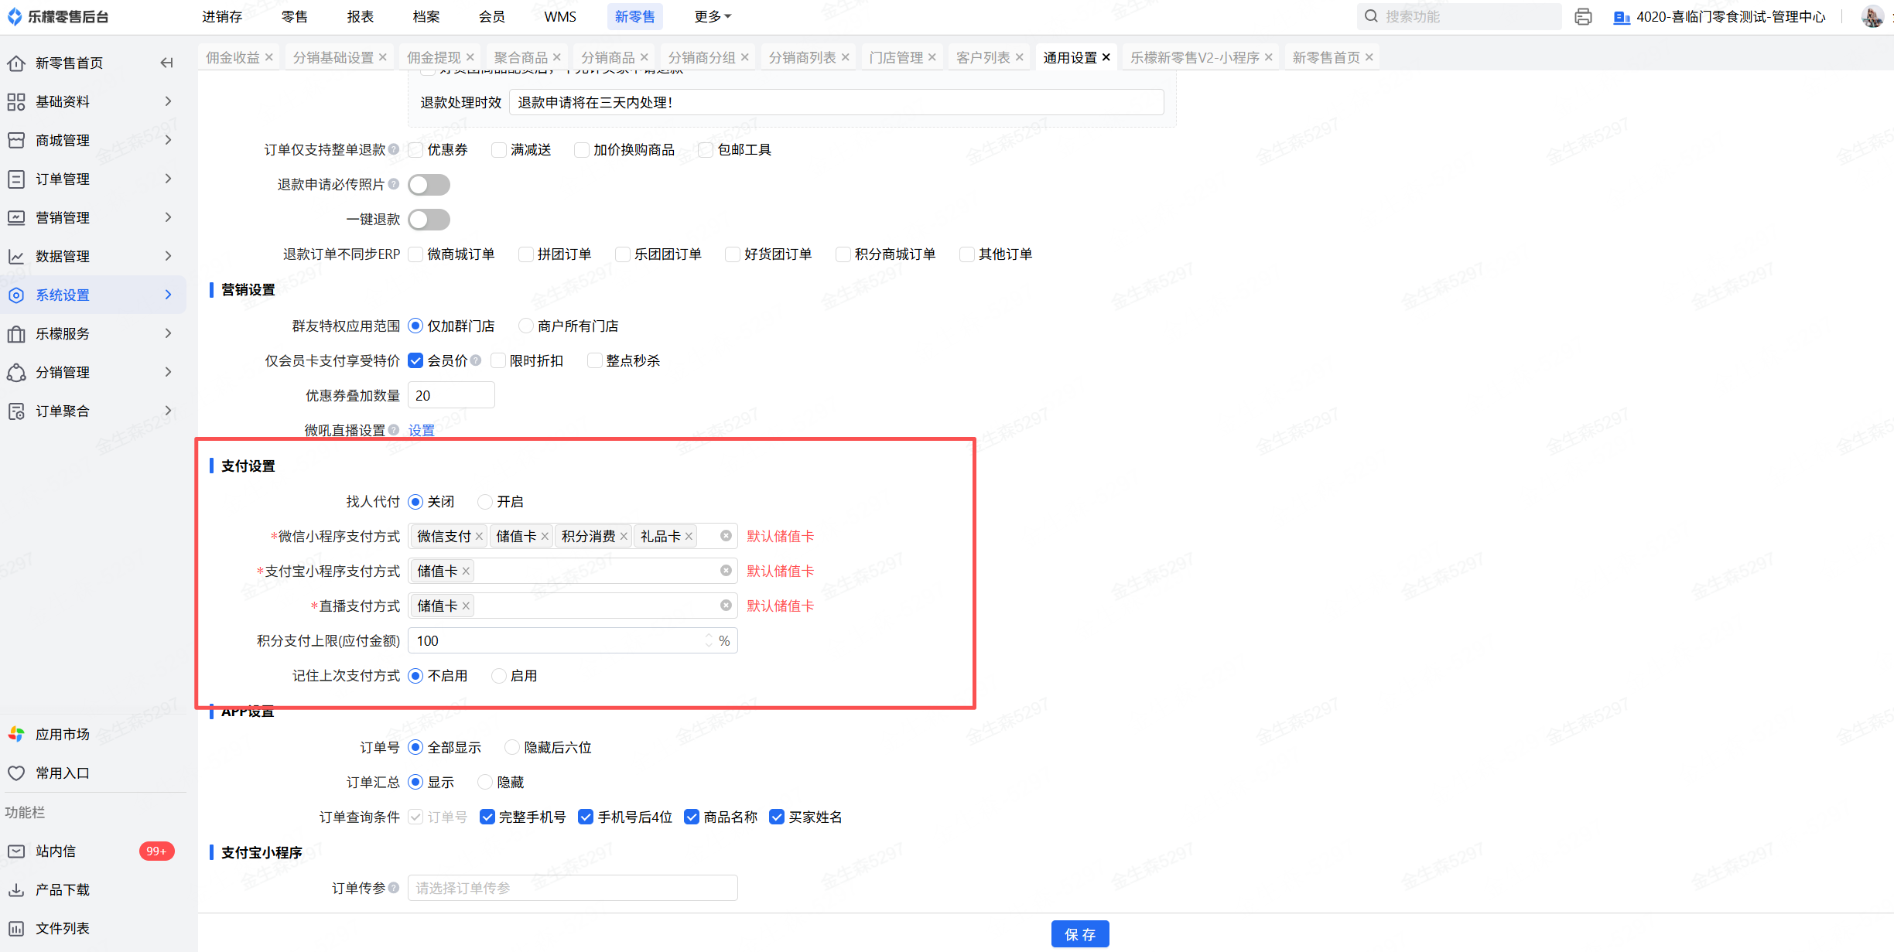Check the 限时折扣 checkbox
This screenshot has height=952, width=1894.
498,360
